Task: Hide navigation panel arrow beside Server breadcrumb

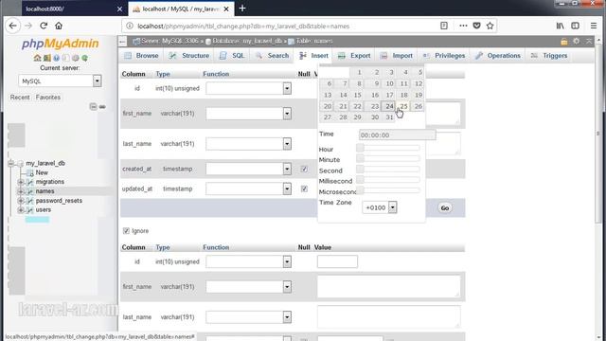Action: (x=122, y=41)
